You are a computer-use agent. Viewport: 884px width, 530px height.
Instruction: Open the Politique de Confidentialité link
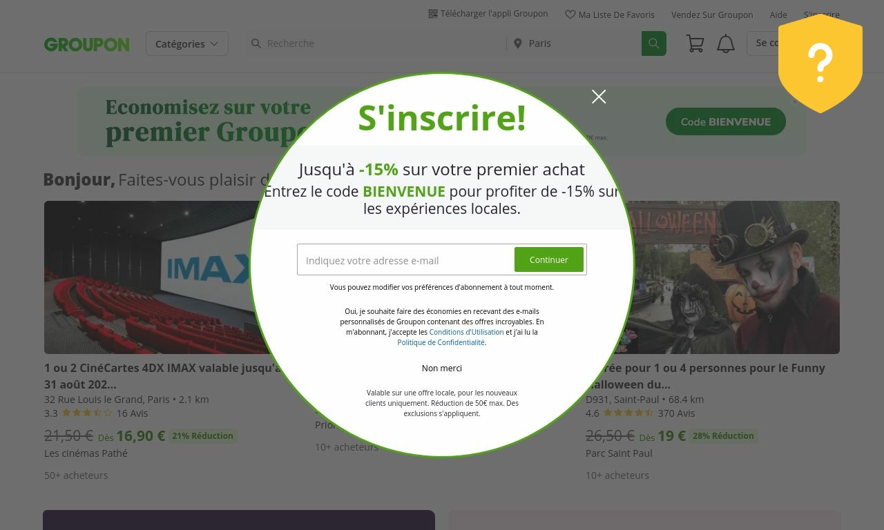tap(441, 342)
